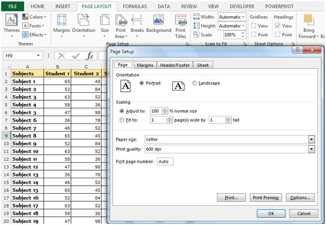This screenshot has height=225, width=326.
Task: Open Print Titles settings
Action: 180,26
